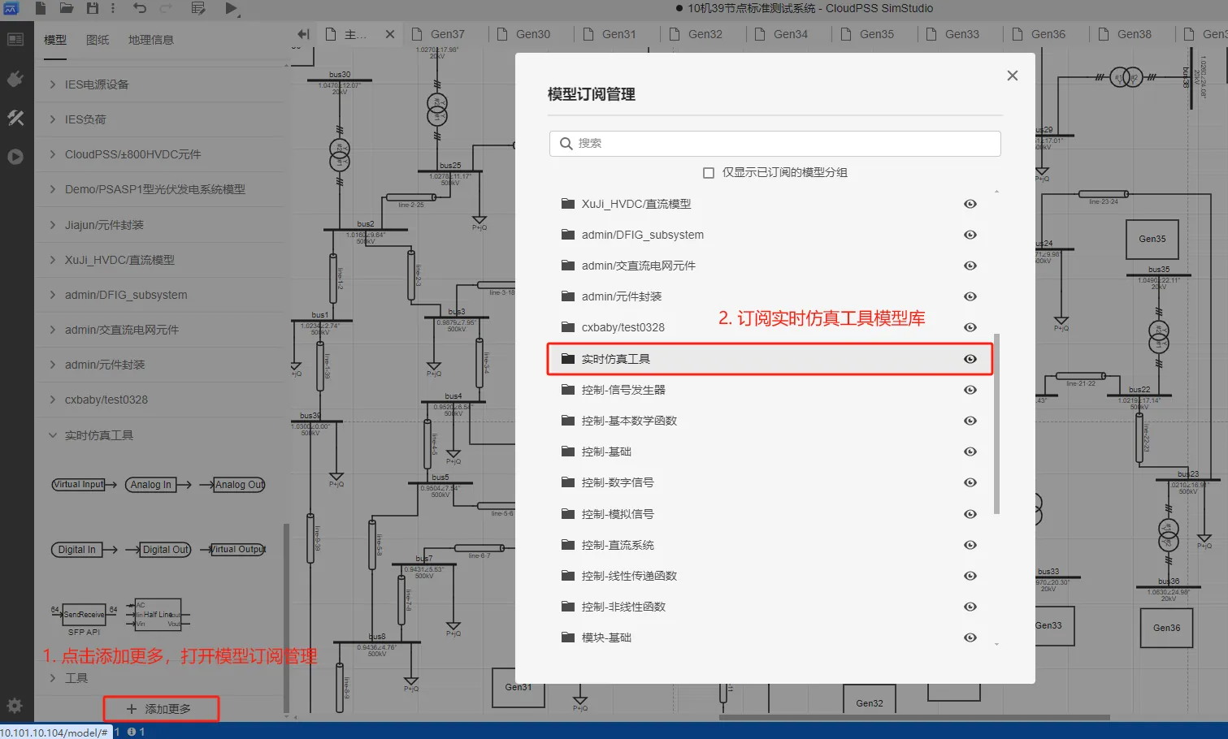1228x739 pixels.
Task: Start the simulation with the run icon
Action: click(232, 8)
